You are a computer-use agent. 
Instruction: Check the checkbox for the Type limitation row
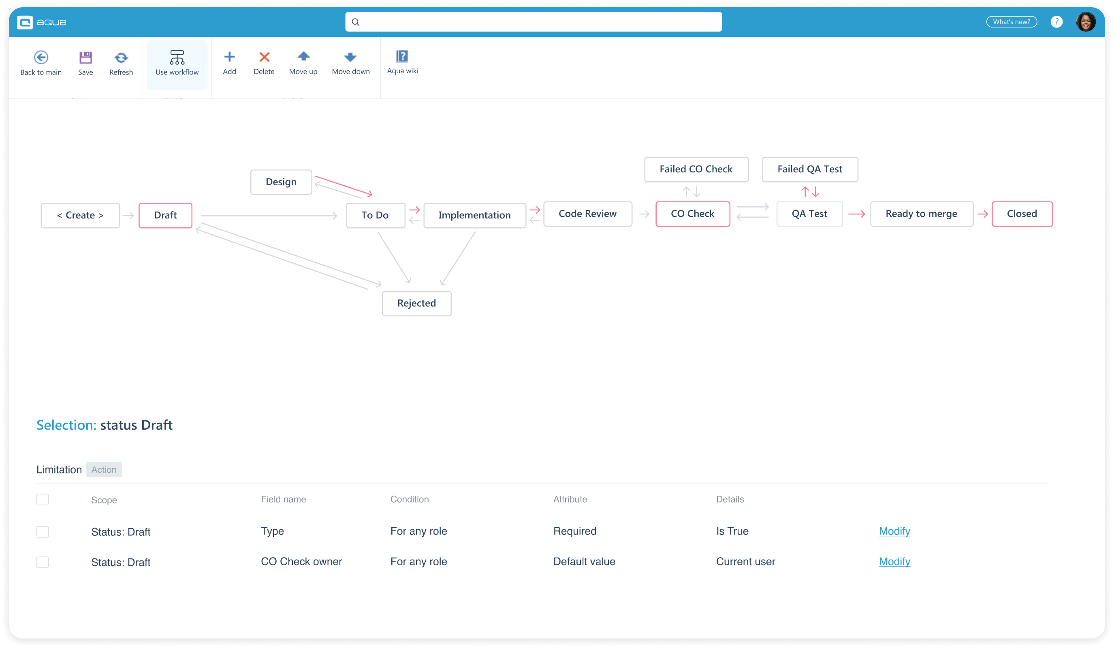tap(43, 532)
